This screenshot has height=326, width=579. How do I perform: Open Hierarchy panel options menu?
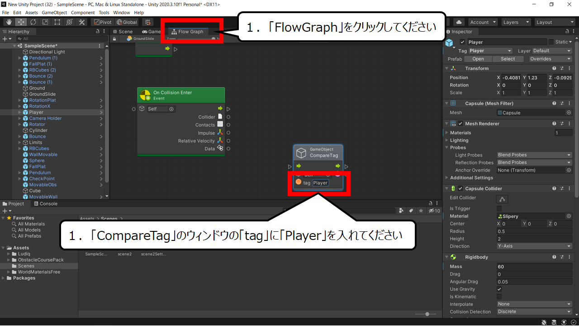104,32
